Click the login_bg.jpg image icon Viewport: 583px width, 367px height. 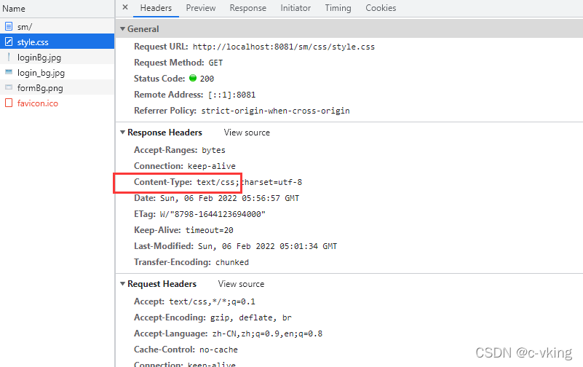click(x=9, y=72)
